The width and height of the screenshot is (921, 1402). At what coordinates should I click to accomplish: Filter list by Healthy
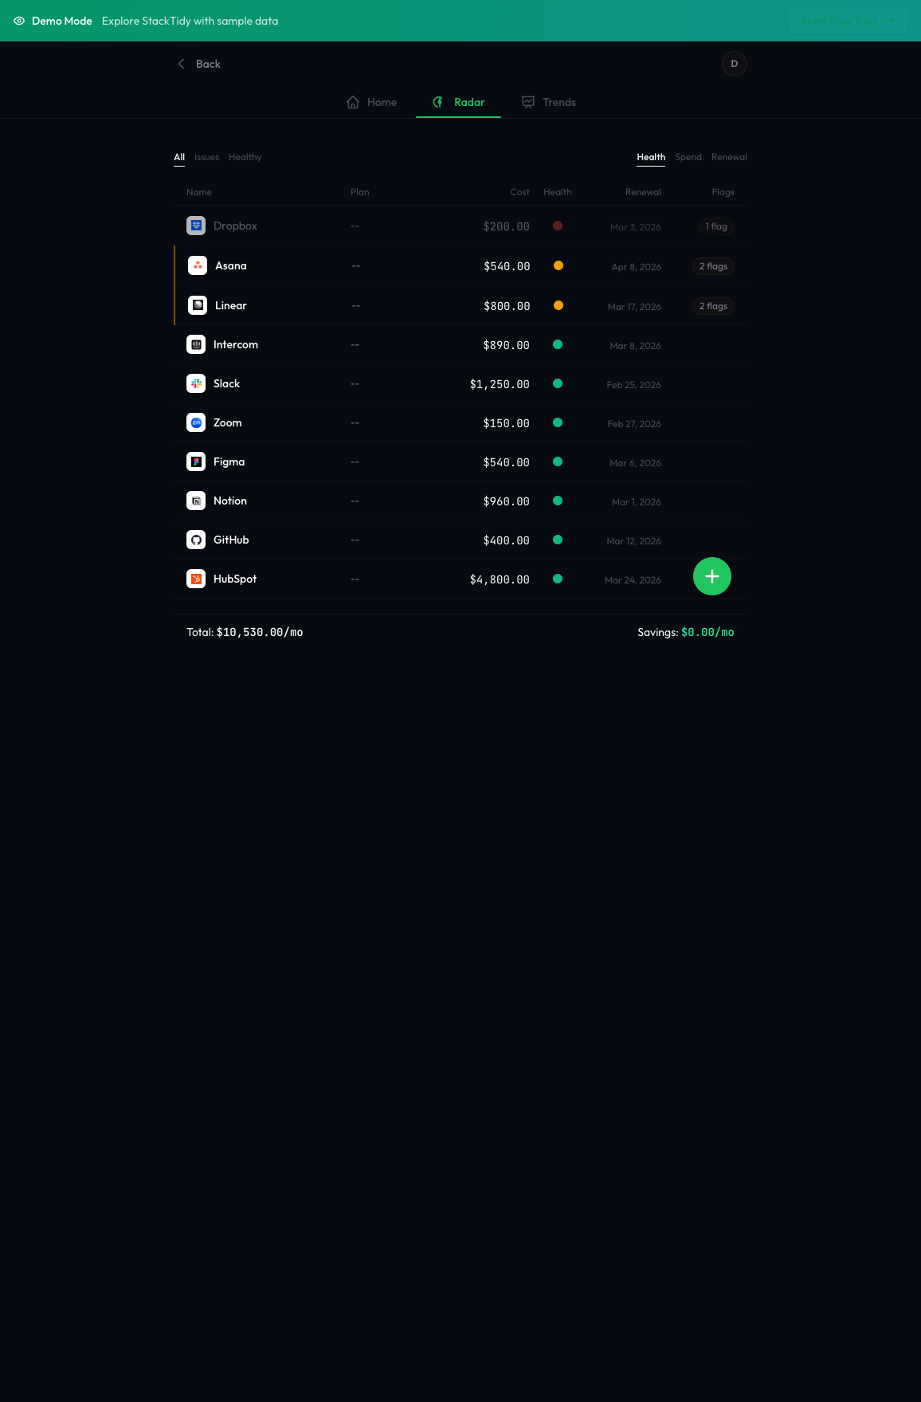click(245, 157)
